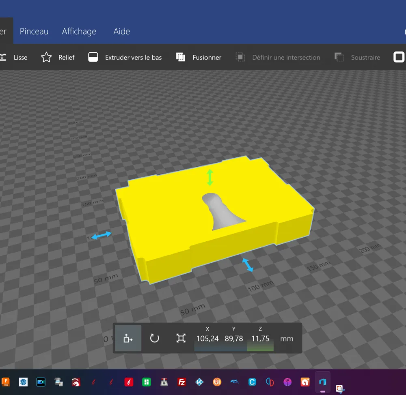Open the red square feather app
This screenshot has width=406, height=395.
[129, 382]
